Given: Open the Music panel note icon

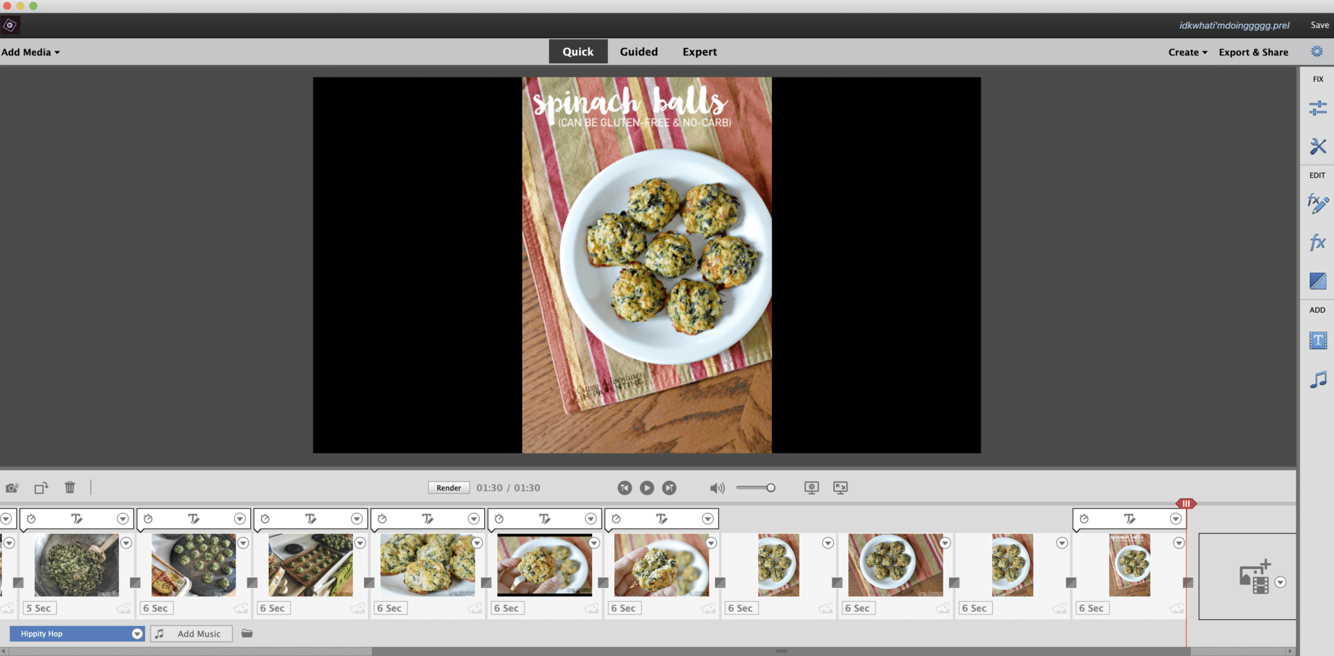Looking at the screenshot, I should click(x=1317, y=379).
